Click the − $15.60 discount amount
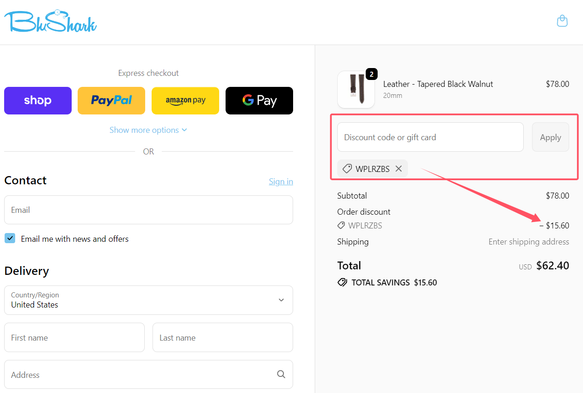The image size is (583, 393). [554, 226]
